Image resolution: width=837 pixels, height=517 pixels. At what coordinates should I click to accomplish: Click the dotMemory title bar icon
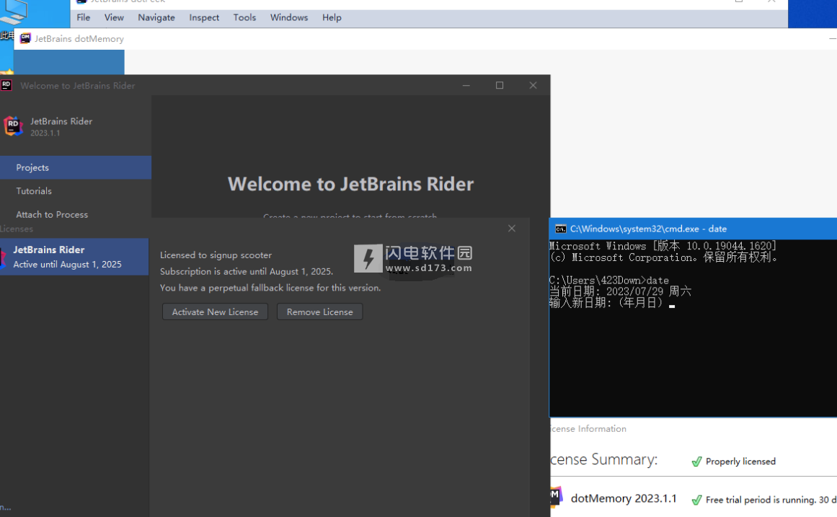coord(25,38)
